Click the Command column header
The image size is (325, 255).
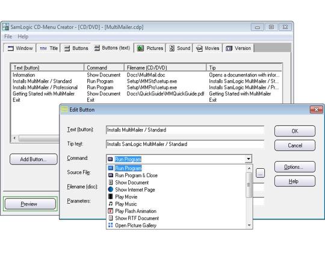click(x=104, y=68)
